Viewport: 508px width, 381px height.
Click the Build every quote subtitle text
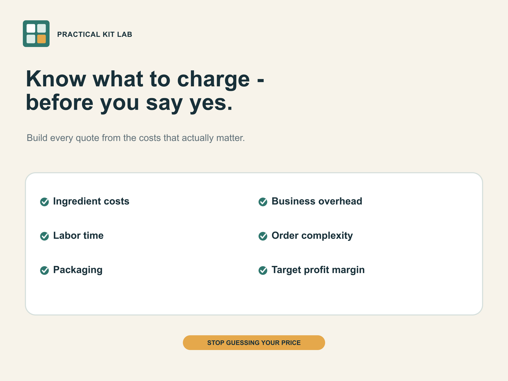point(136,138)
